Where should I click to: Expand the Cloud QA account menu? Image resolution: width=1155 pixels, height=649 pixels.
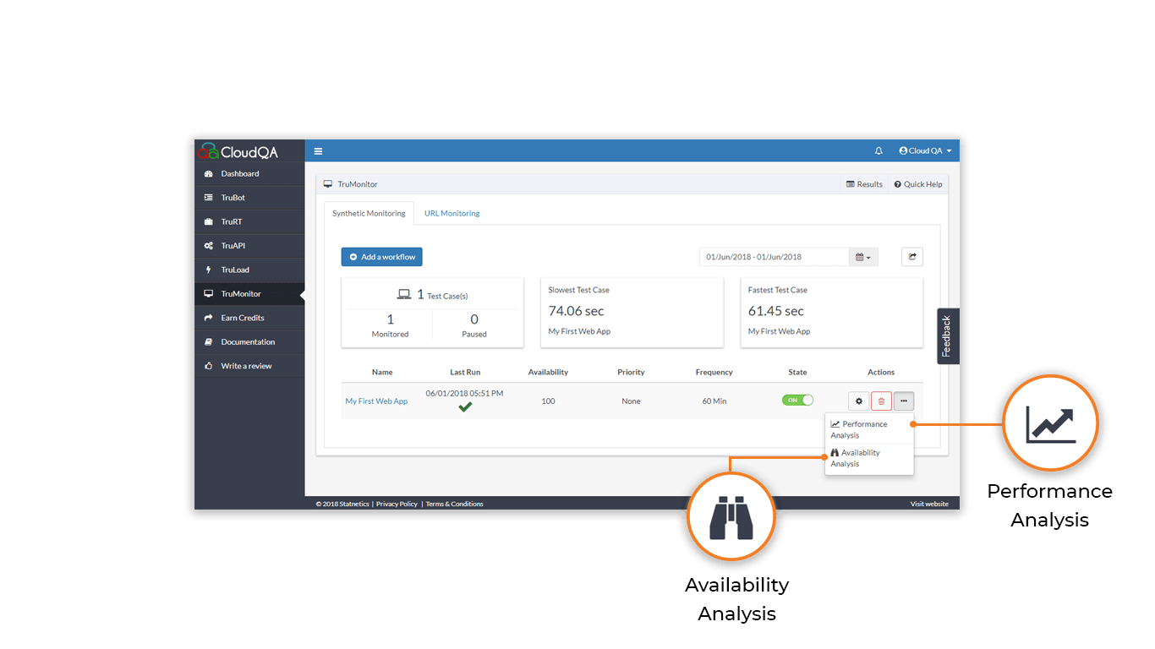(x=924, y=150)
